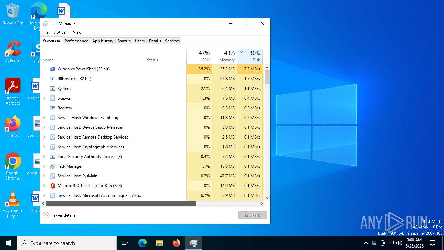
Task: Click the Service Host: SysMain gear icon
Action: tap(53, 176)
